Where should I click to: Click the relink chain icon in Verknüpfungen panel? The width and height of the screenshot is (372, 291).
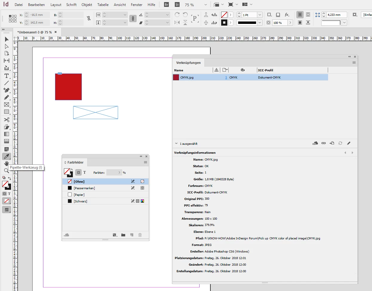[x=324, y=143]
